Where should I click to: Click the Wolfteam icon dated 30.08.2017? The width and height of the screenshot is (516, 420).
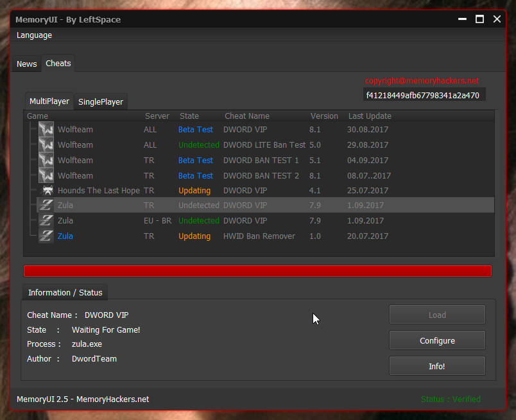[46, 129]
